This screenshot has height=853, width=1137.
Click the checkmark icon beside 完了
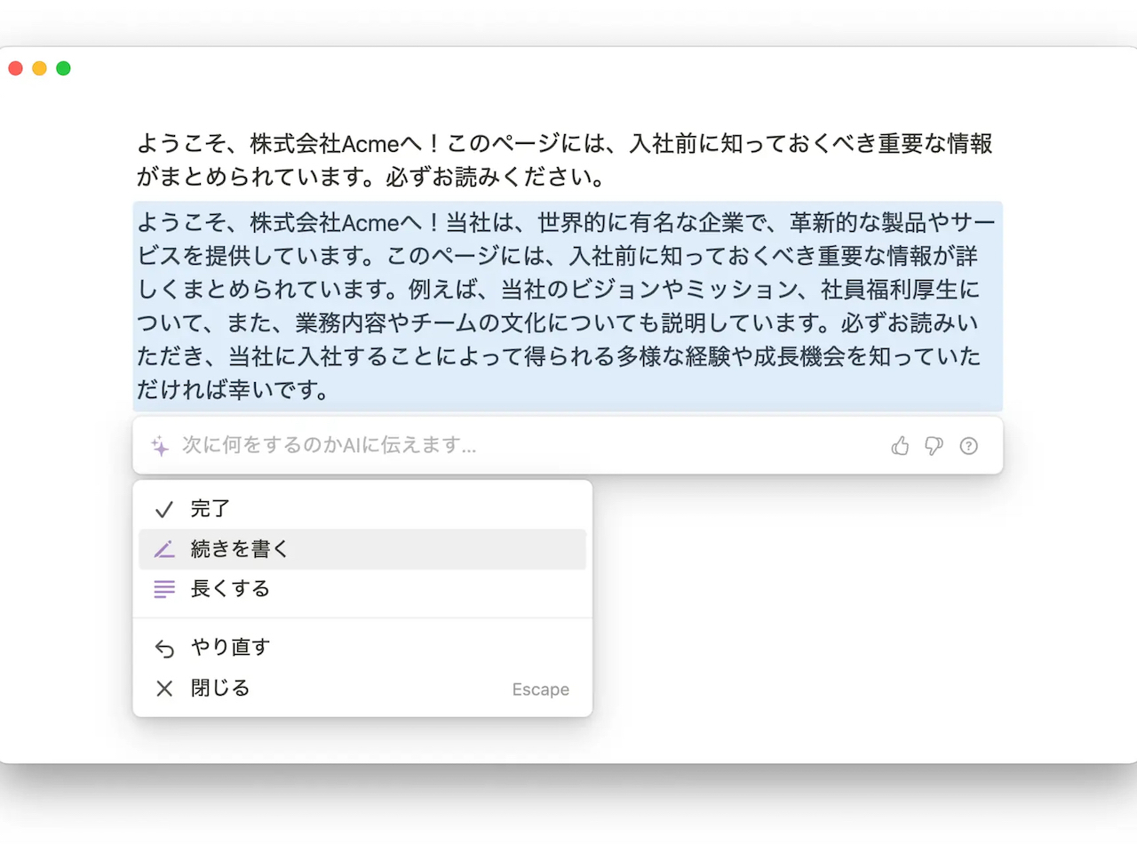tap(164, 509)
